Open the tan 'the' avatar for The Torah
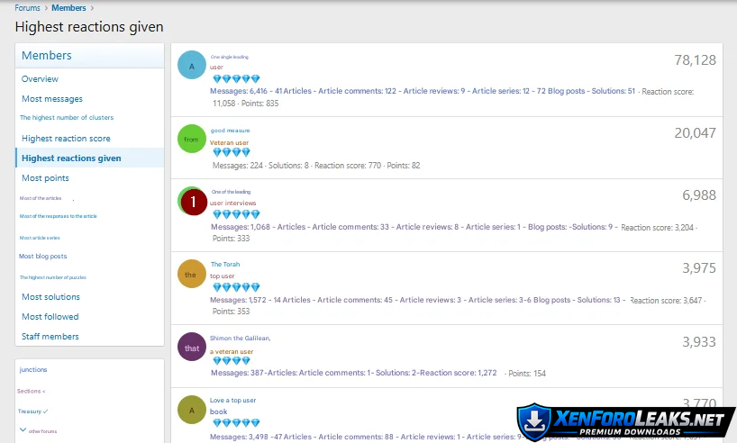737x443 pixels. 191,274
